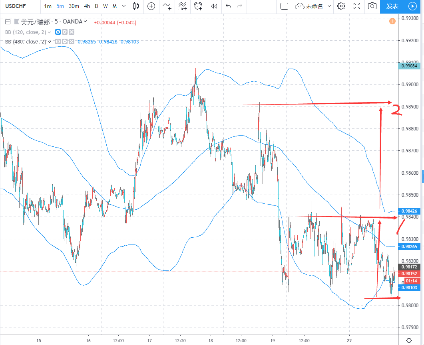Image resolution: width=424 pixels, height=345 pixels.
Task: Click the USDCHF symbol search field
Action: [16, 6]
